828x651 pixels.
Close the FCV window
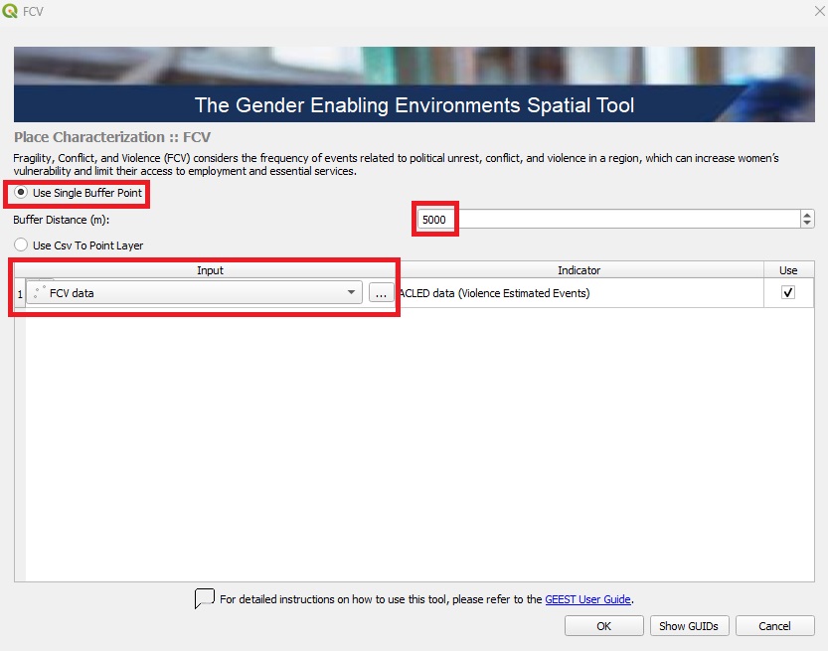819,11
